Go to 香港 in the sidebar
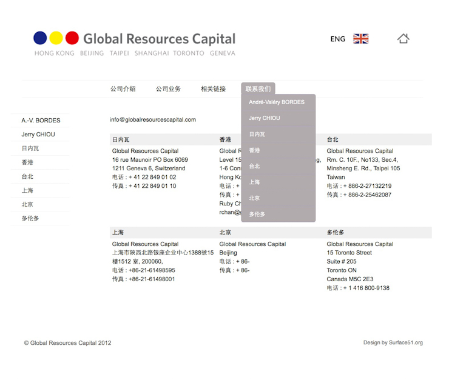The height and width of the screenshot is (380, 449). (27, 162)
